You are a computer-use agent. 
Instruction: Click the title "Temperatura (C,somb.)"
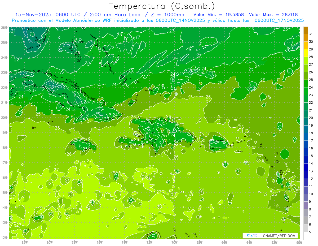(x=162, y=6)
